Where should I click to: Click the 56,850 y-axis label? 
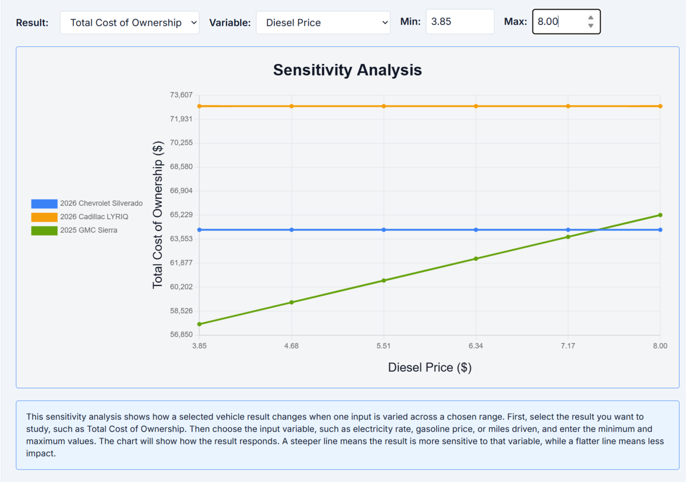[x=181, y=335]
